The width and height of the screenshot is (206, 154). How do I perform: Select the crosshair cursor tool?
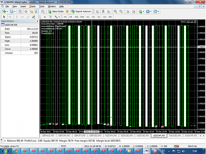(x=10, y=17)
